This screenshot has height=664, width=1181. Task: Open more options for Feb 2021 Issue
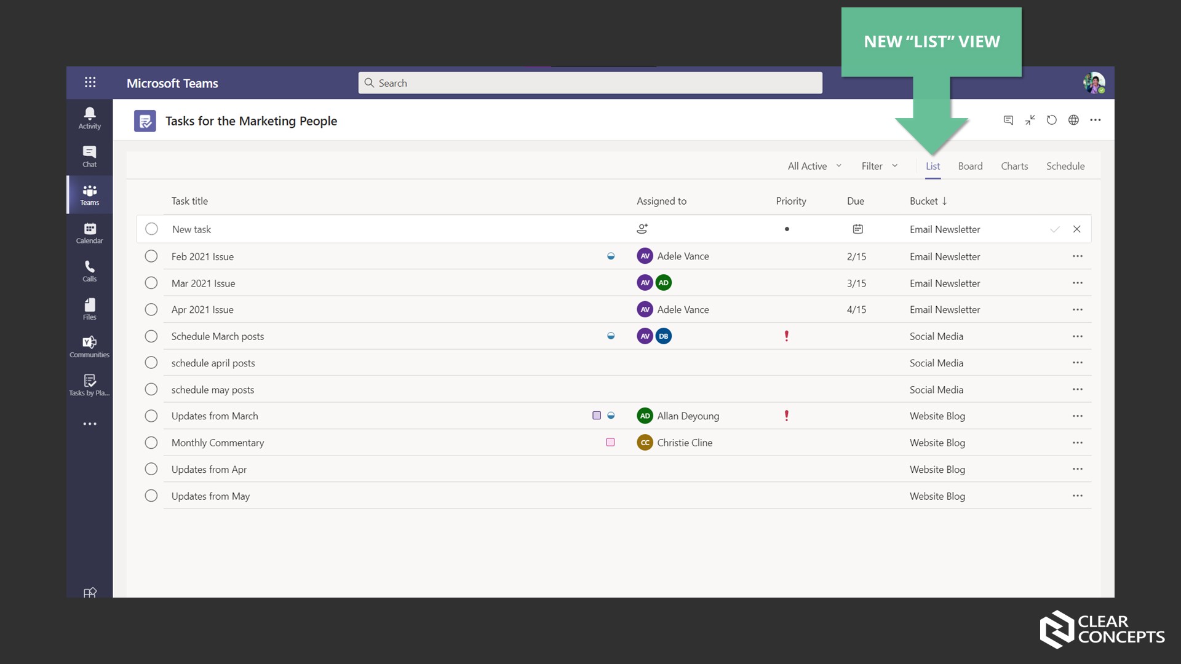[x=1078, y=256]
